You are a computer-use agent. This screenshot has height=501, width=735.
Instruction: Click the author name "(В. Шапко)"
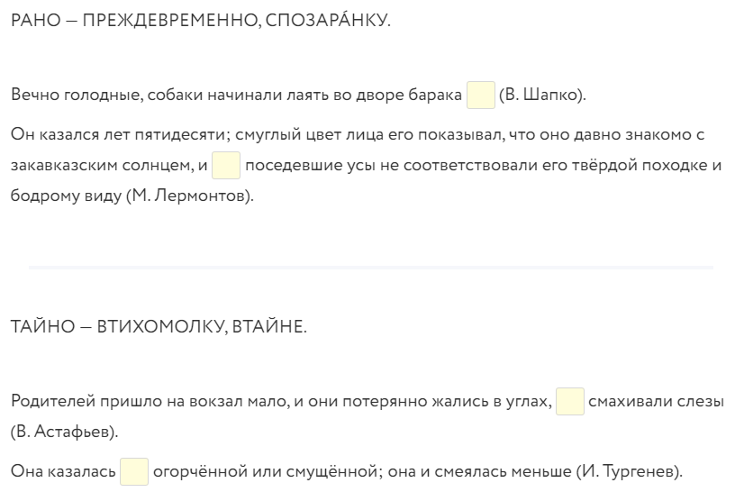(x=542, y=95)
